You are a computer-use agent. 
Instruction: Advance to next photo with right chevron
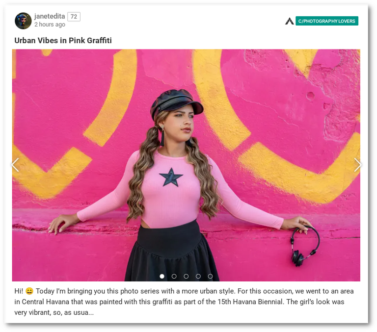click(357, 165)
